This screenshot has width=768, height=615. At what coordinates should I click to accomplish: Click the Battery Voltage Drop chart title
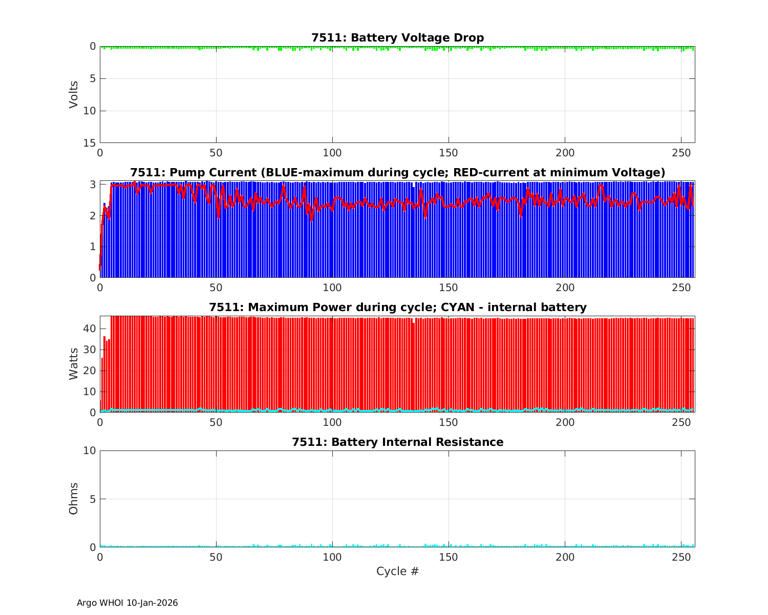[x=397, y=38]
